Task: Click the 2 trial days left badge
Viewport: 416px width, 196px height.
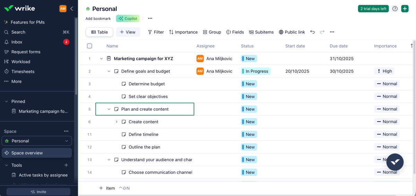Action: [x=373, y=9]
